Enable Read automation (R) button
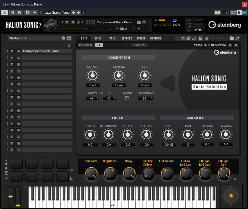 (13, 12)
